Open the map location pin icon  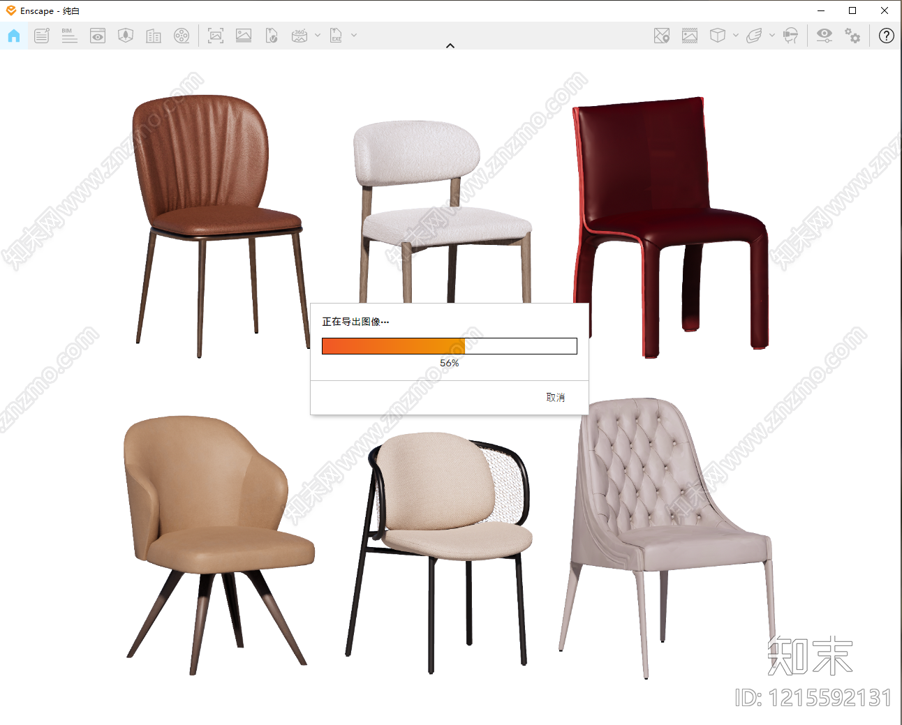(662, 36)
